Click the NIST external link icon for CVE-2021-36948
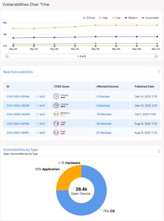164x221 pixels. (x=37, y=124)
